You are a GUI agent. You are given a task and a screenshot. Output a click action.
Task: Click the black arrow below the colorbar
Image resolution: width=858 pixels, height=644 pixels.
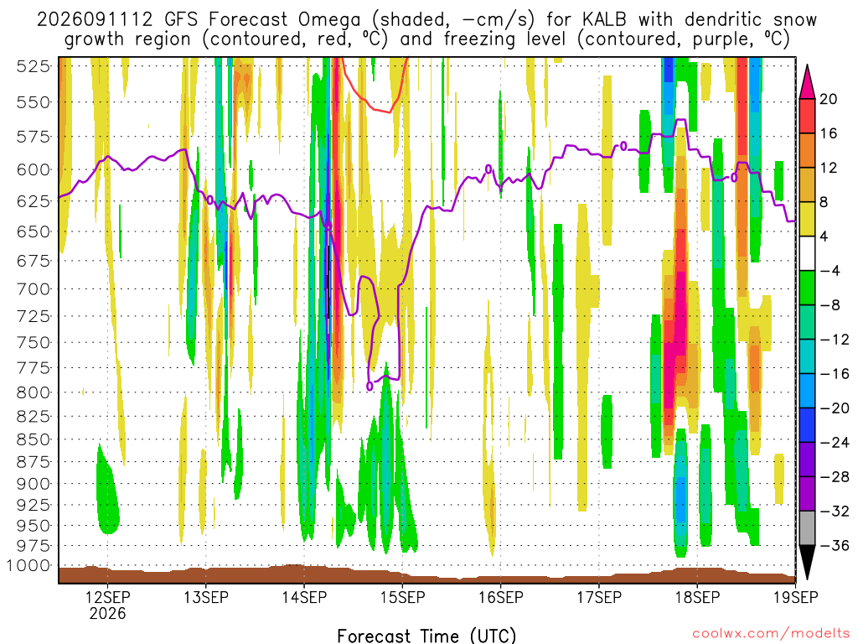[x=807, y=563]
